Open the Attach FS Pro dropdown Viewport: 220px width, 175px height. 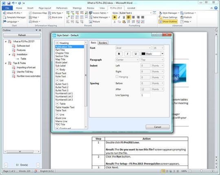click(13, 13)
